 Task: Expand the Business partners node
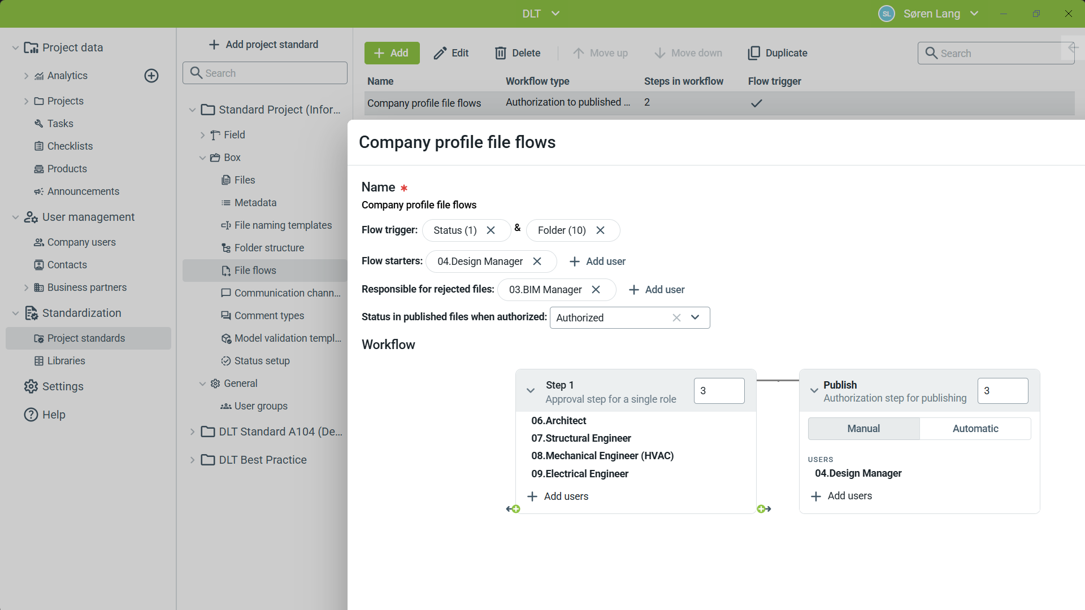(x=26, y=287)
